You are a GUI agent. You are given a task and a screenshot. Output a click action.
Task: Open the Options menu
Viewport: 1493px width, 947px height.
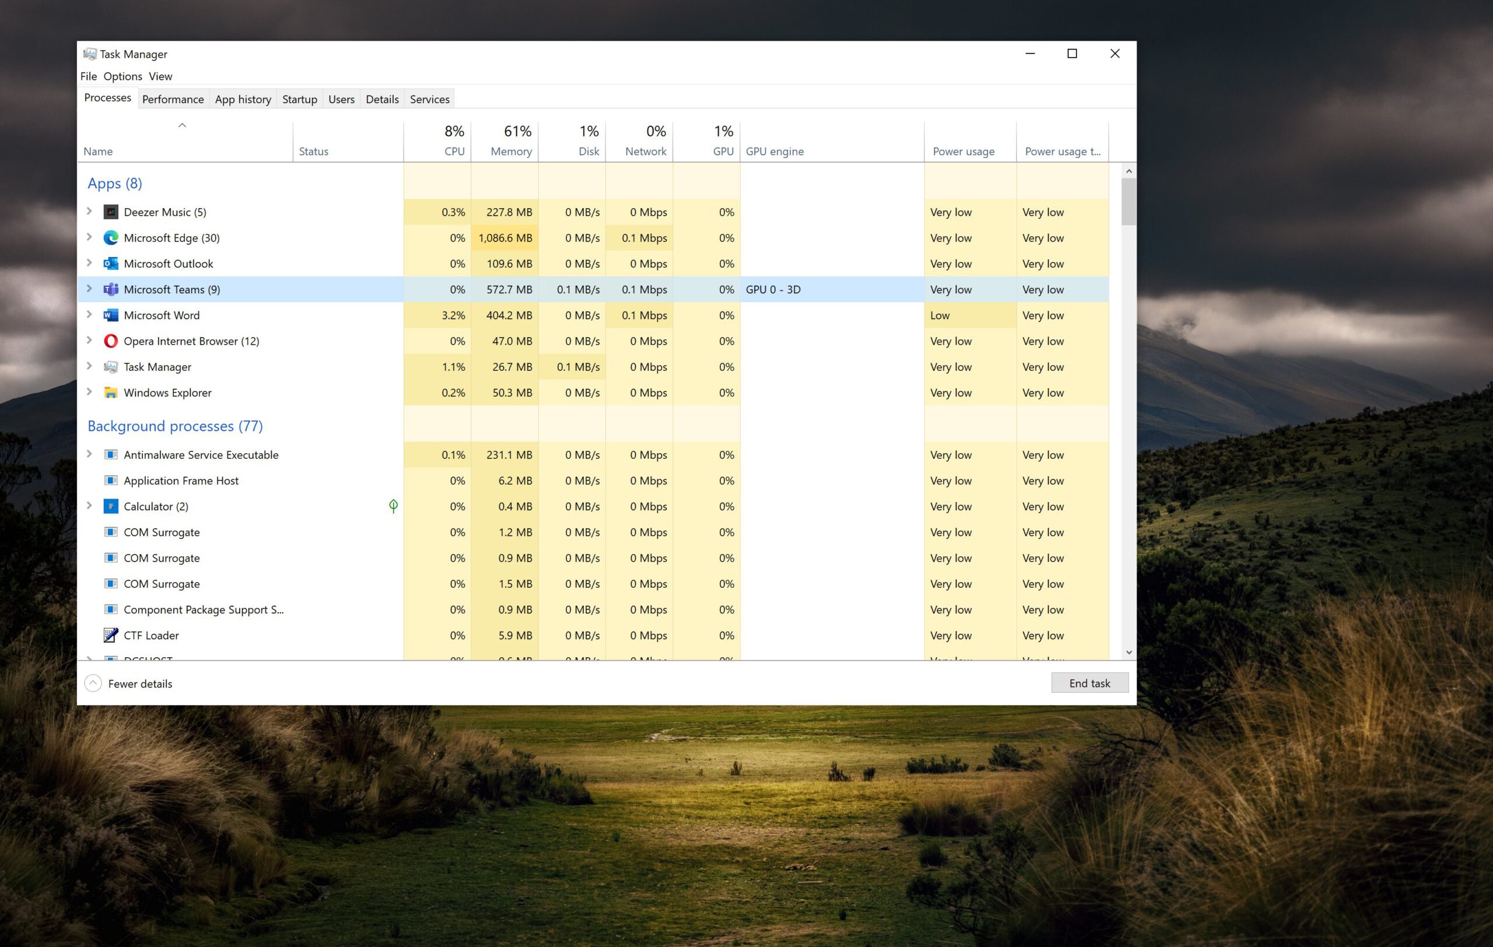pos(122,76)
